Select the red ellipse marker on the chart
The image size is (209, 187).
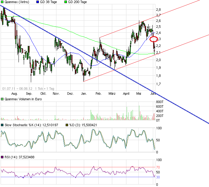[154, 39]
